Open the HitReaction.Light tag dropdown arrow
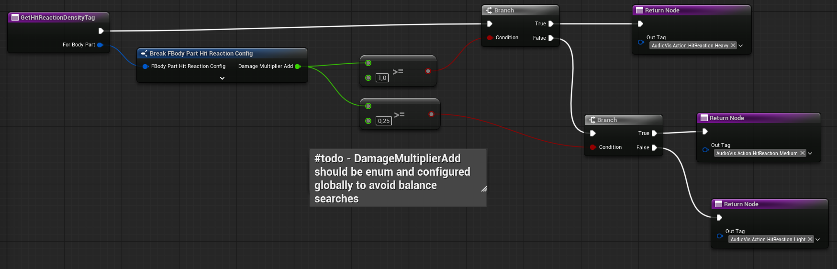 [818, 240]
